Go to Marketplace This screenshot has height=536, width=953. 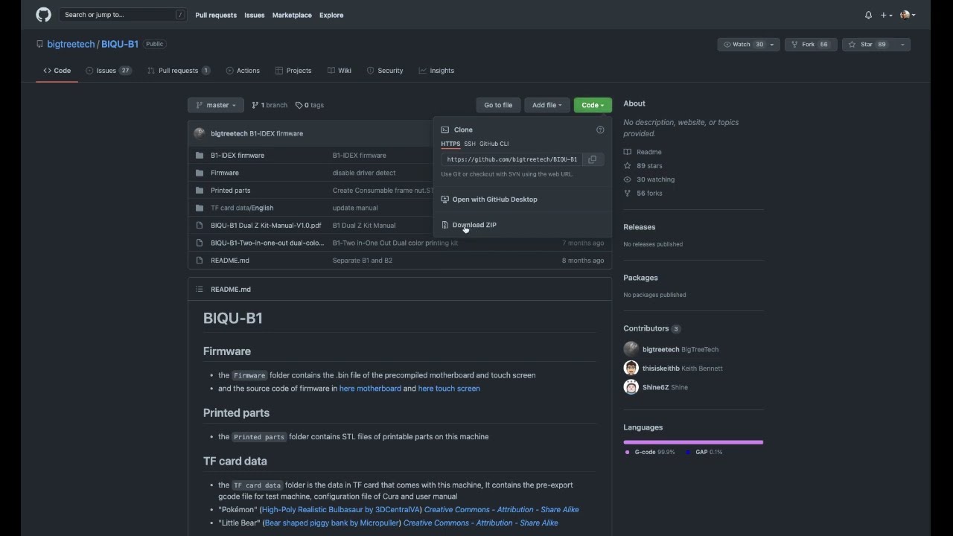292,15
